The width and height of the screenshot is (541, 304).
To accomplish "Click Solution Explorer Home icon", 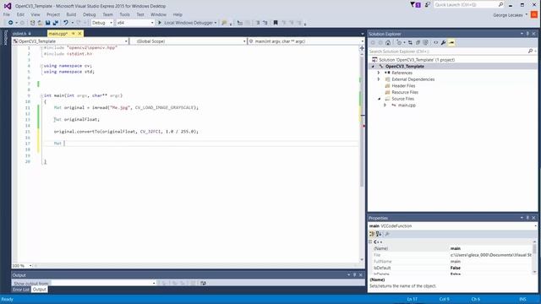I will [388, 43].
